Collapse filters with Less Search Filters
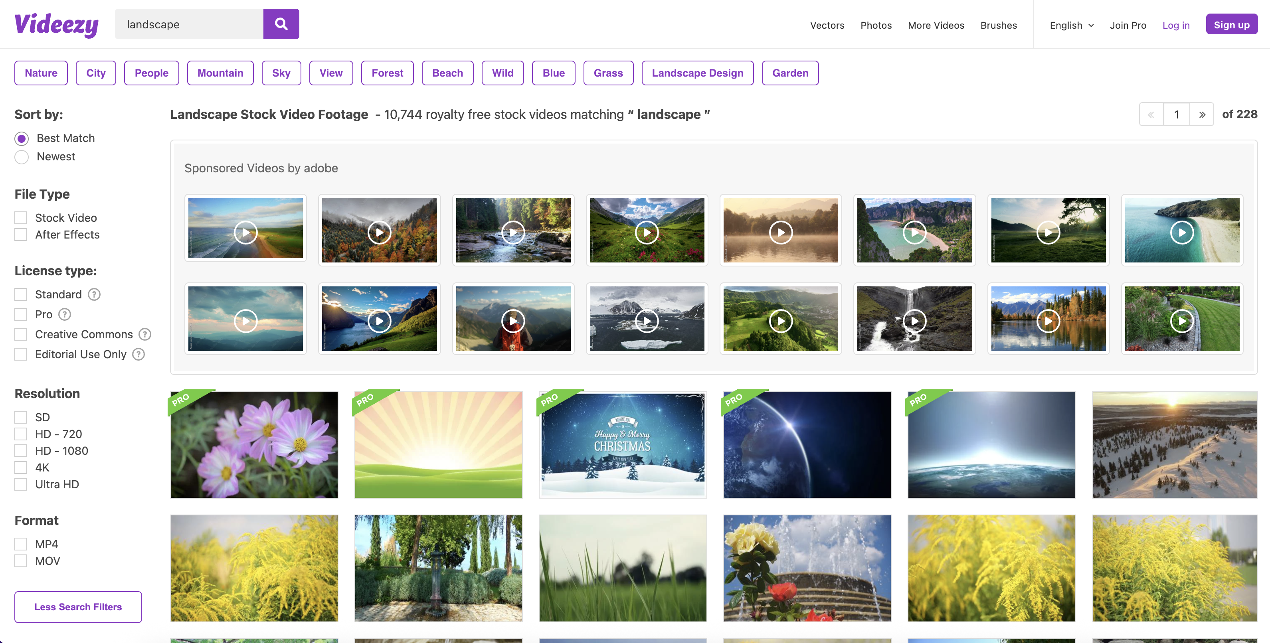This screenshot has width=1270, height=643. point(78,607)
